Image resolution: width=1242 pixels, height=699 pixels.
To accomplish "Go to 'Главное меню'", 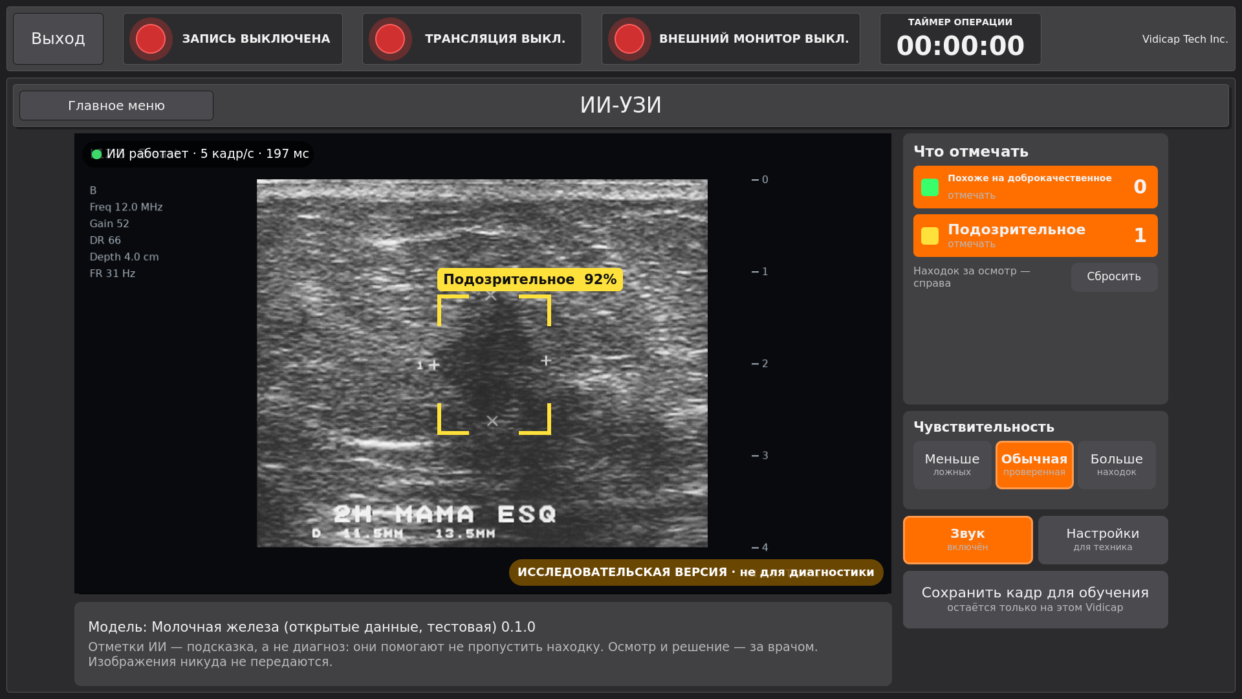I will pos(116,105).
